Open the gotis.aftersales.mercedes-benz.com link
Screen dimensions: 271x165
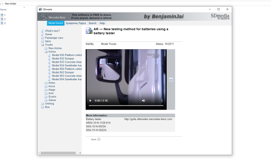[148, 119]
